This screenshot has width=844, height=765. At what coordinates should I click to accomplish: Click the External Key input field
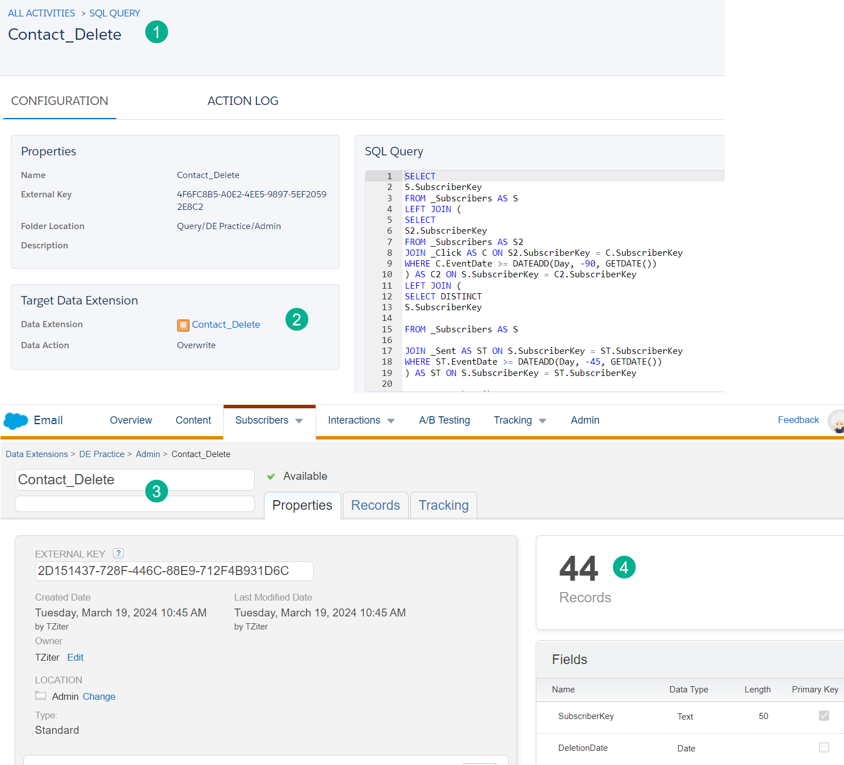[x=174, y=571]
